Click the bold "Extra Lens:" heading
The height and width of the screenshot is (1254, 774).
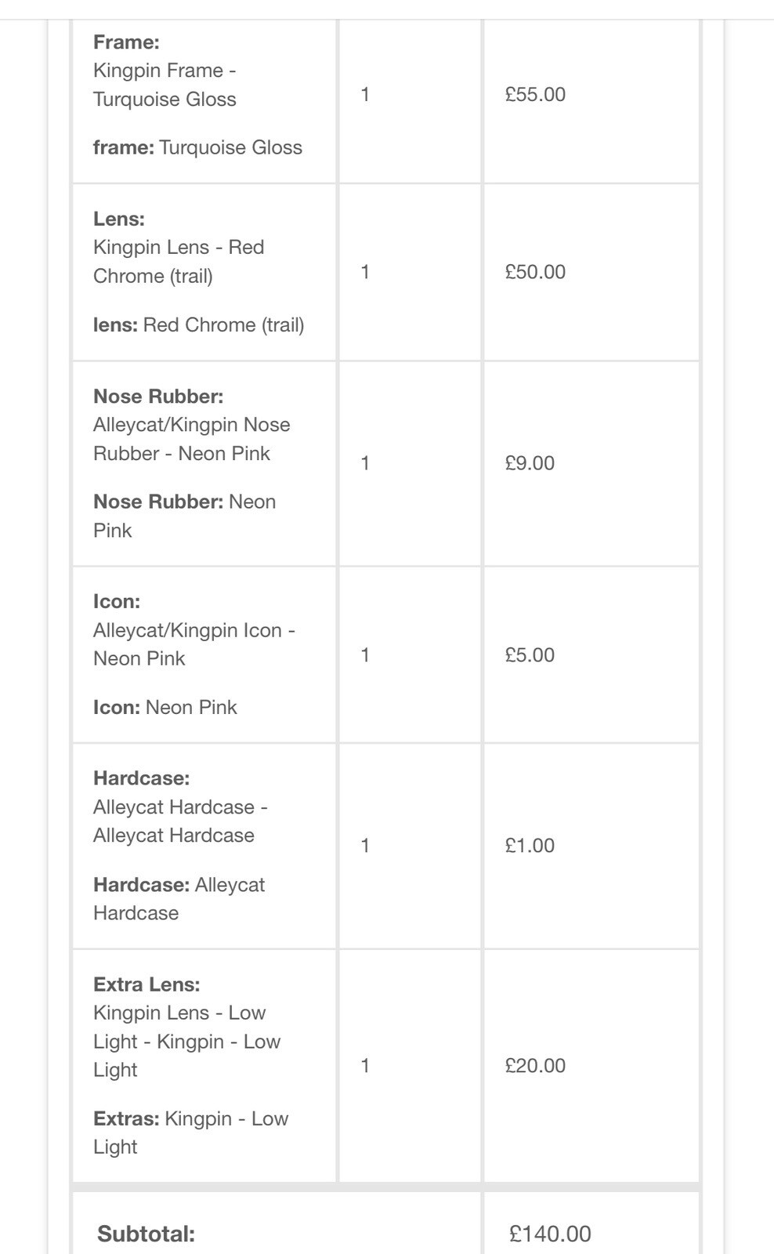[146, 984]
